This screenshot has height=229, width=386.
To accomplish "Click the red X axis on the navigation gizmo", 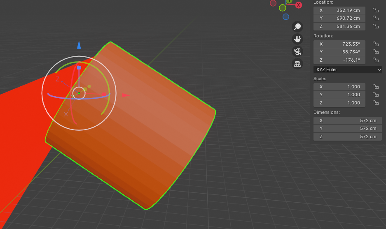I will click(x=298, y=5).
